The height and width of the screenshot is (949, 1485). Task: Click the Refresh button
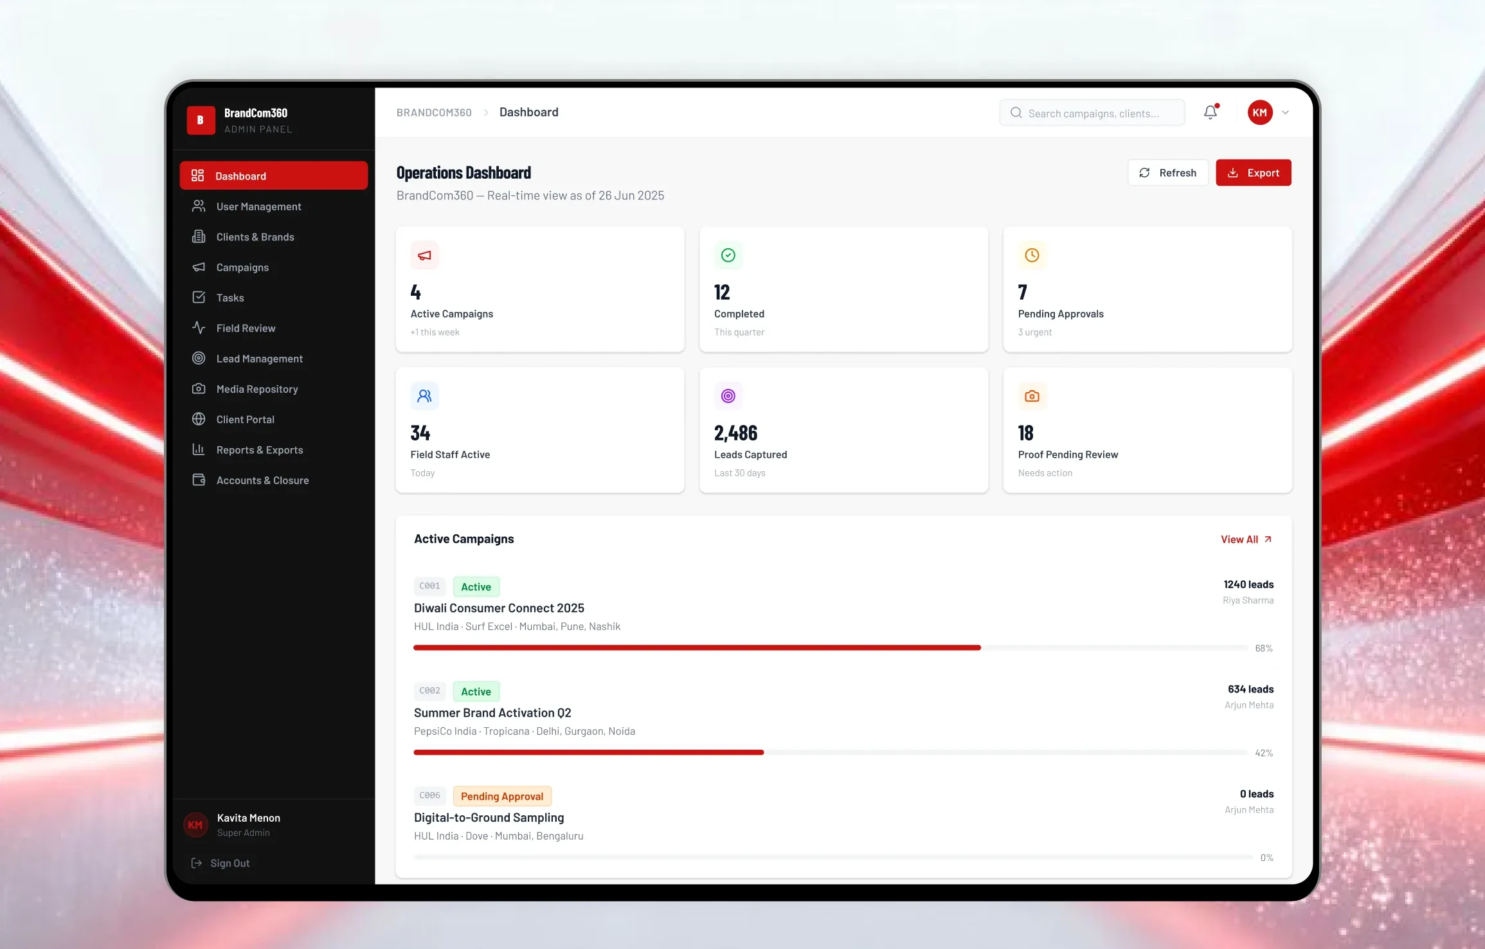pos(1167,172)
